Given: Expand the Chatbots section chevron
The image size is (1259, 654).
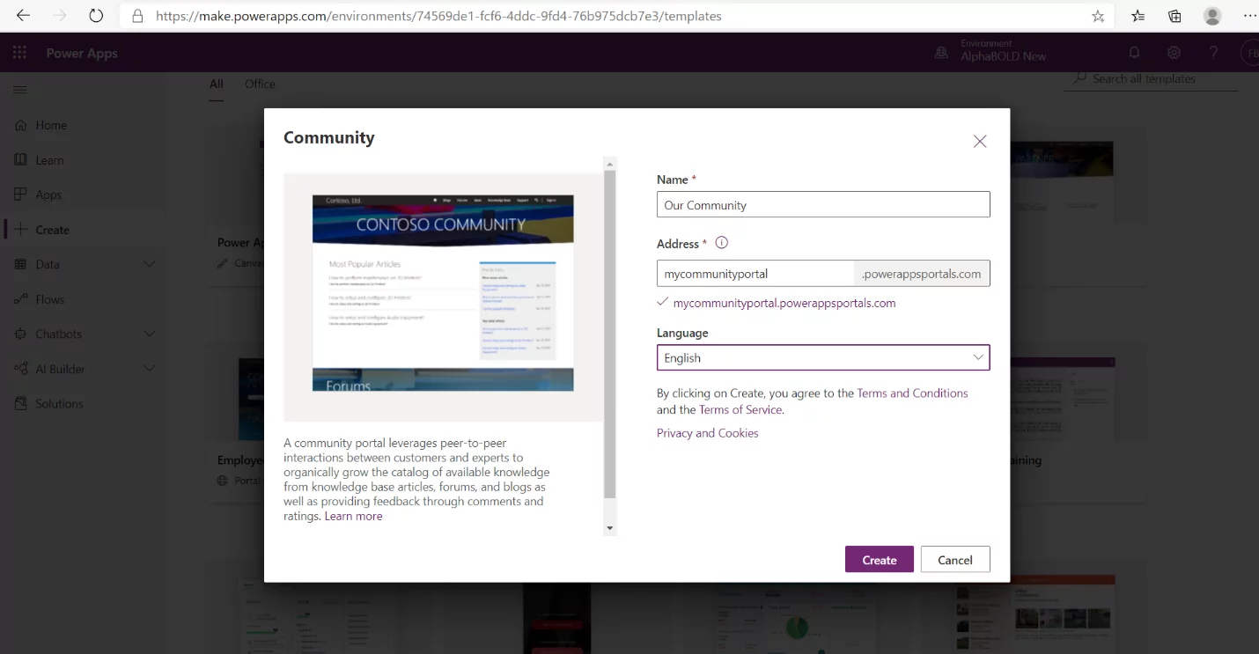Looking at the screenshot, I should pos(149,334).
